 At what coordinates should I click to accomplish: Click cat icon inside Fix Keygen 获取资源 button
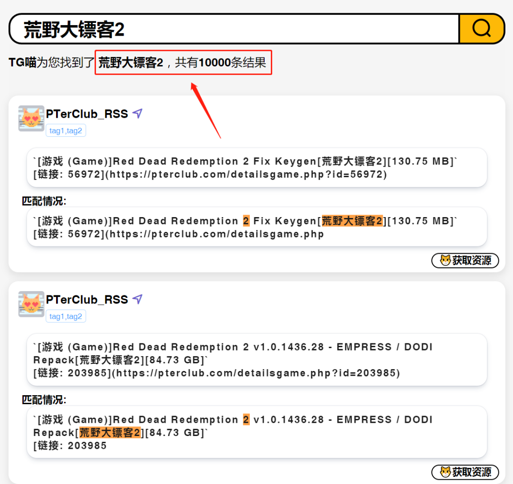pos(445,260)
